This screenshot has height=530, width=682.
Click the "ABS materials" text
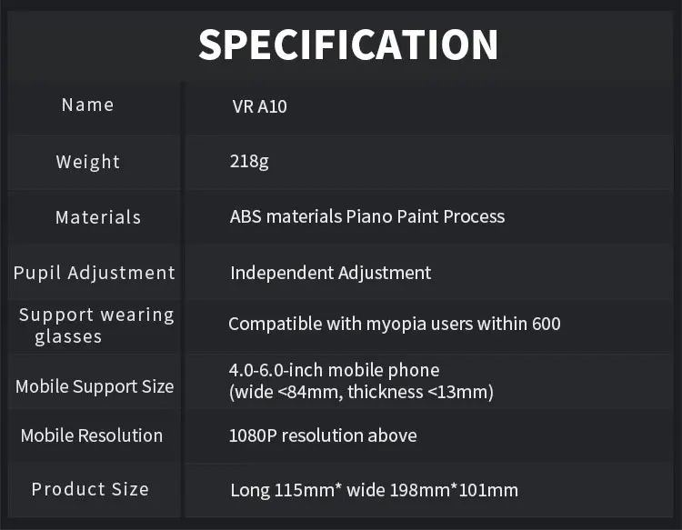pyautogui.click(x=286, y=217)
